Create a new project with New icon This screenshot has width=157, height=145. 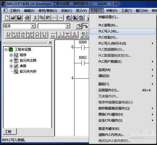tap(7, 18)
